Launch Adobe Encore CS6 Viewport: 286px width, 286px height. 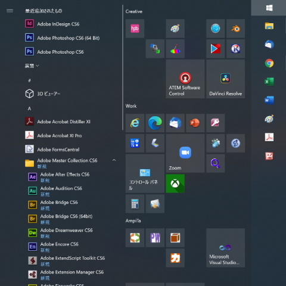pyautogui.click(x=71, y=247)
